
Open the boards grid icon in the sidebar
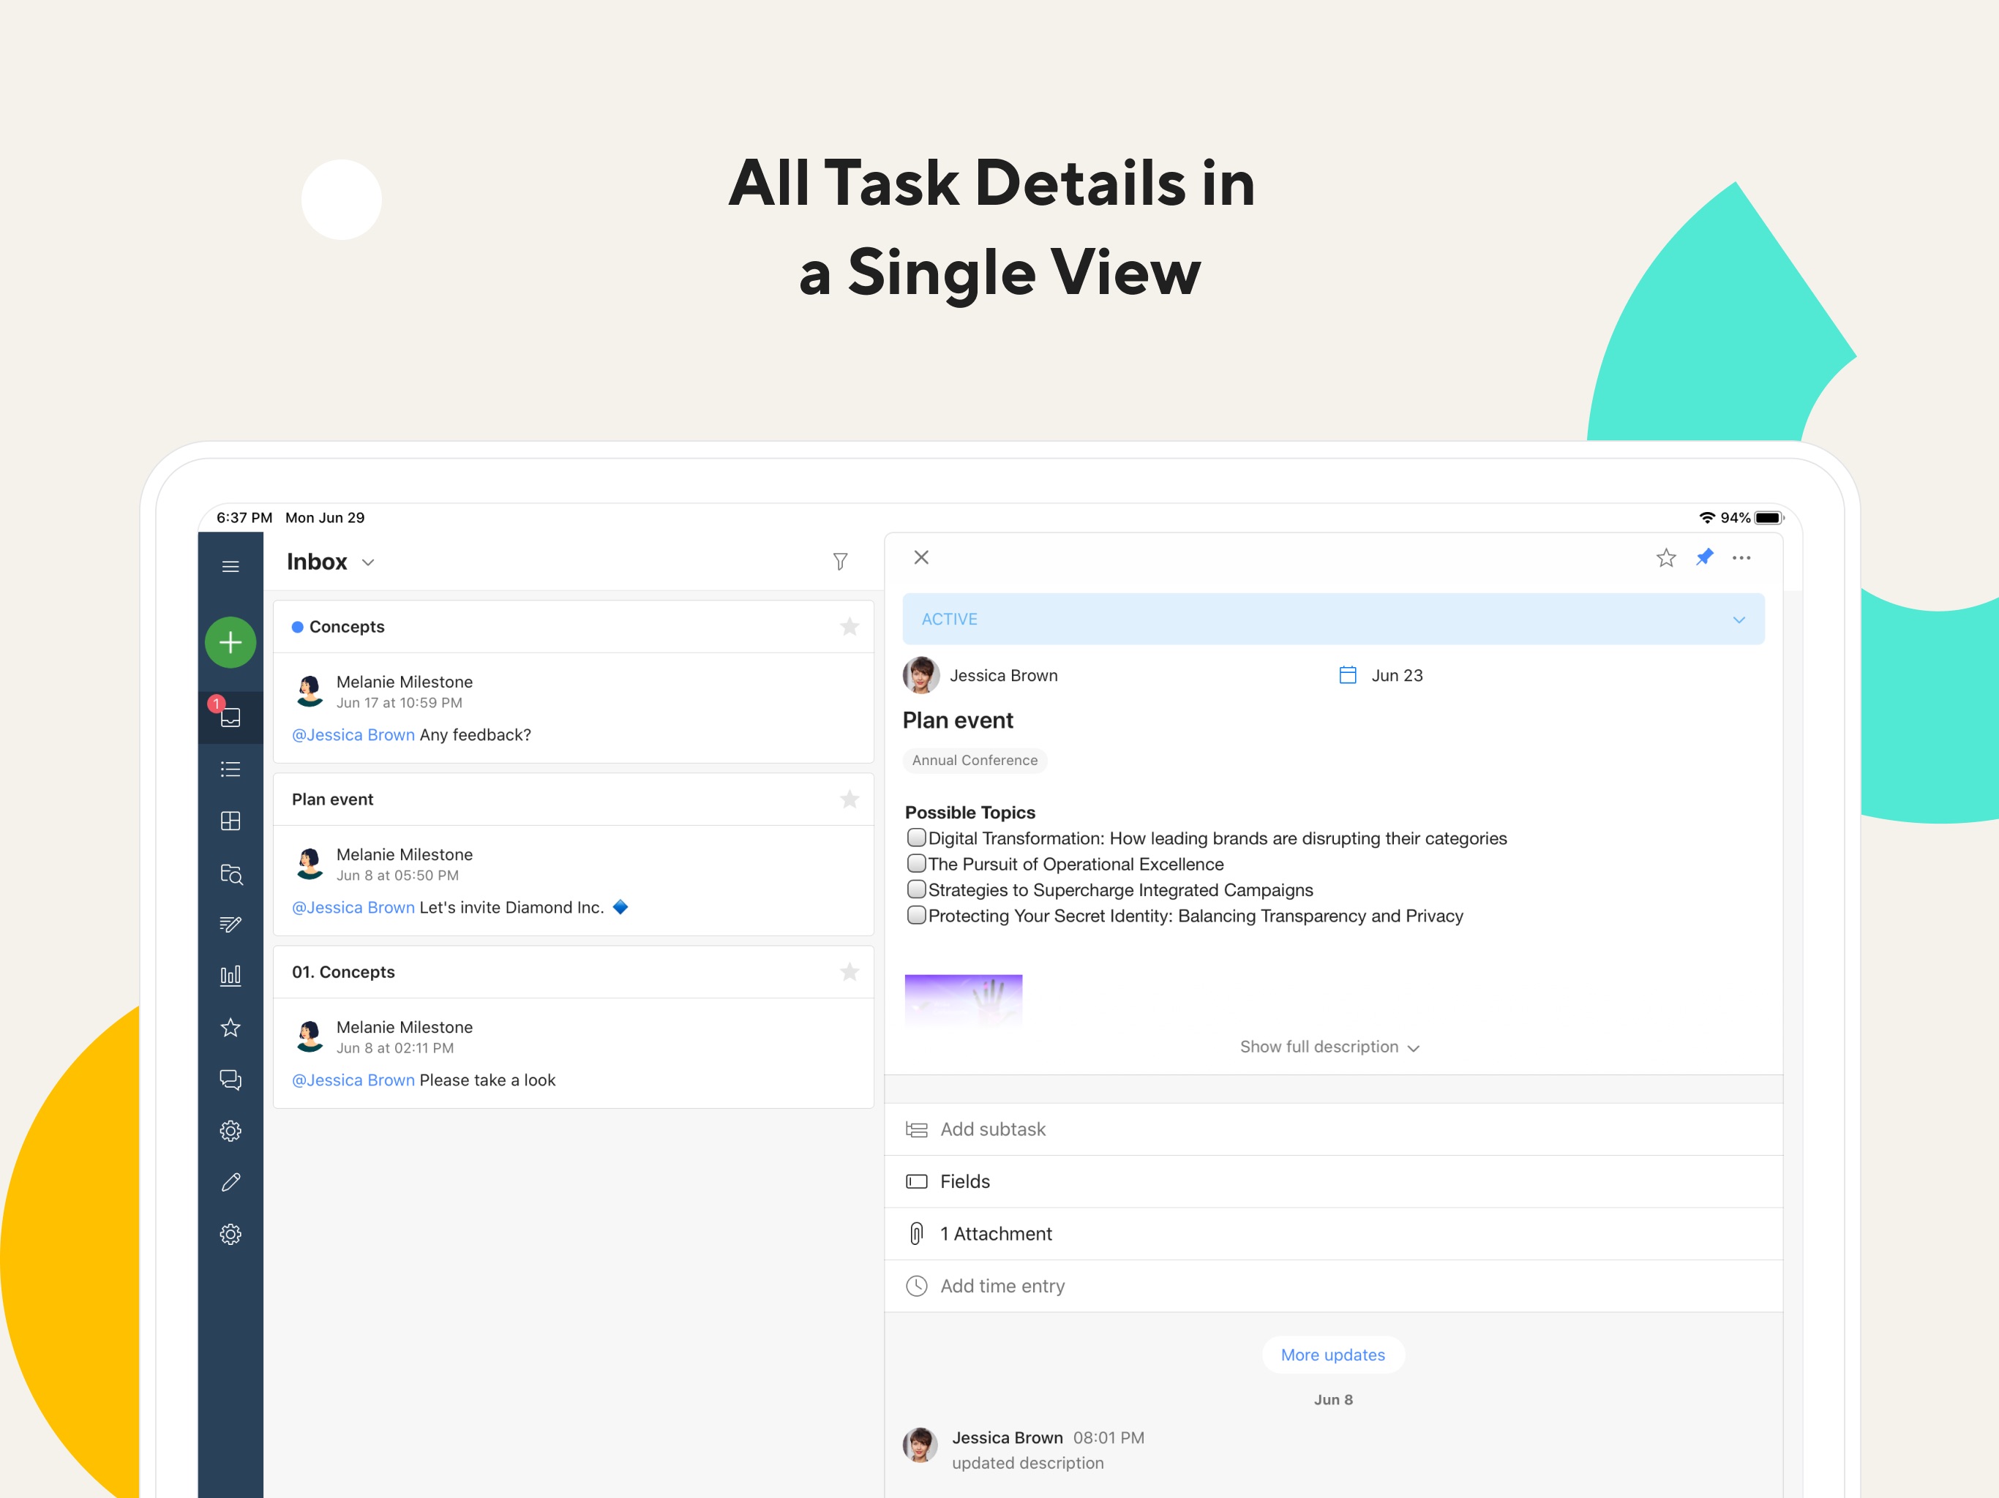tap(230, 821)
